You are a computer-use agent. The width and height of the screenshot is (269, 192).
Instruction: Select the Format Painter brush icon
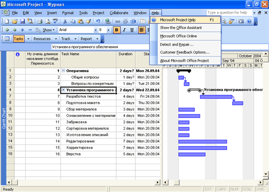pyautogui.click(x=88, y=21)
